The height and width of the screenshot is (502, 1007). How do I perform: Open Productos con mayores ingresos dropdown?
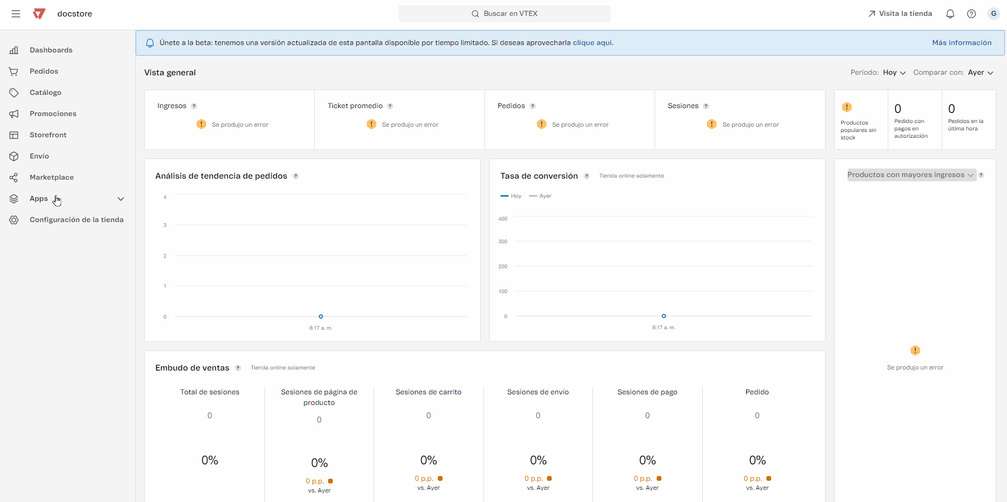[x=911, y=175]
